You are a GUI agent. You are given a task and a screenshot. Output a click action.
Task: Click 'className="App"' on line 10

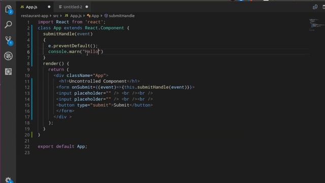(x=86, y=75)
